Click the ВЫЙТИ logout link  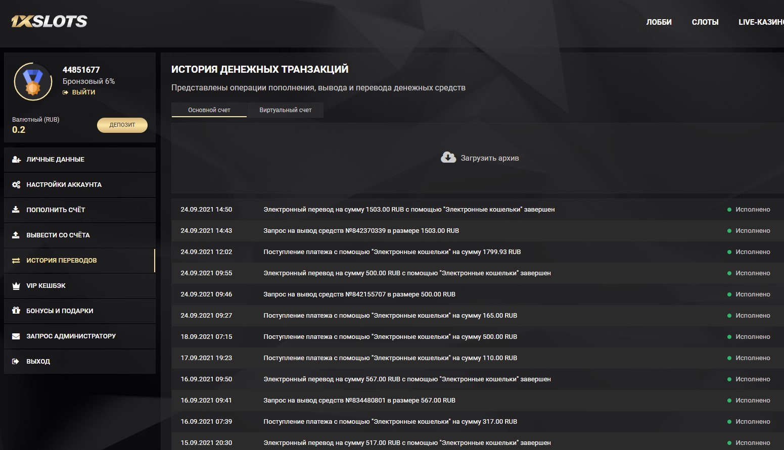[83, 92]
